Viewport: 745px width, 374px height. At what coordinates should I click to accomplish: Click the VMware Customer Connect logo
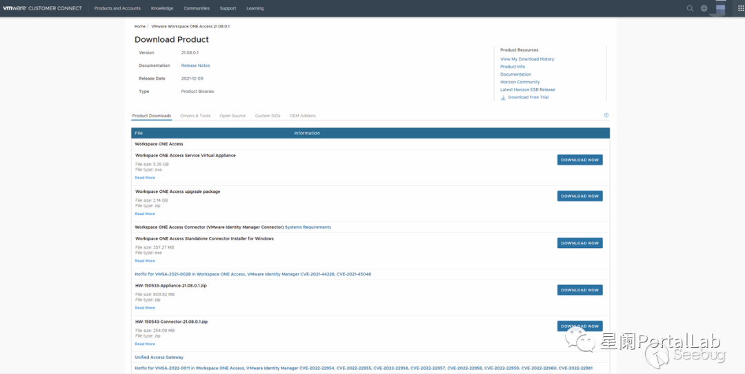(42, 8)
